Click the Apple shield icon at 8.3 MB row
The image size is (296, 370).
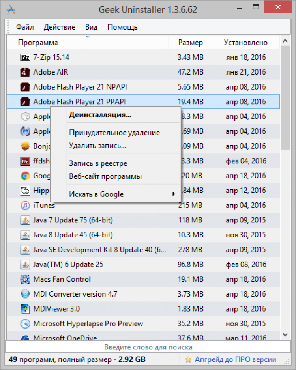pos(25,117)
